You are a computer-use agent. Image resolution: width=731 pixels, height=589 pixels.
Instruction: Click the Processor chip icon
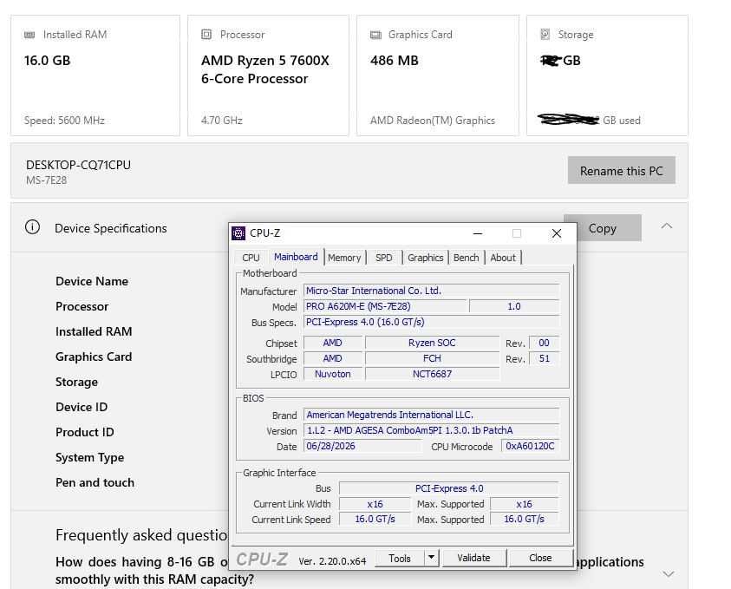point(206,34)
